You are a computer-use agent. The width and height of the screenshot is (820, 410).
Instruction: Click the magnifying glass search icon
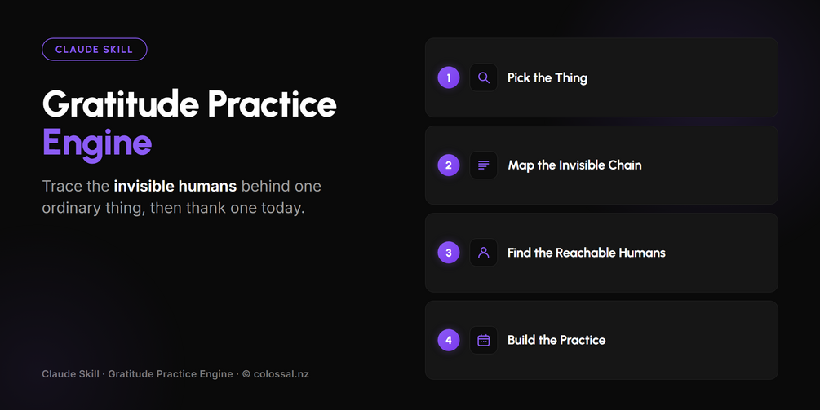(484, 77)
